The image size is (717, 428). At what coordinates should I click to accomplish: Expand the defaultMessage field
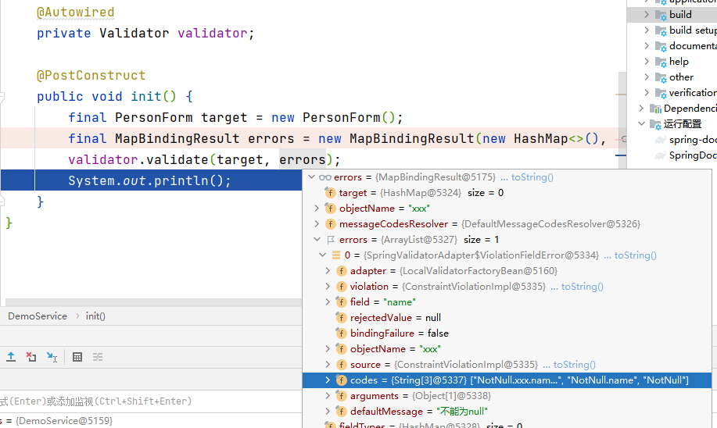328,411
